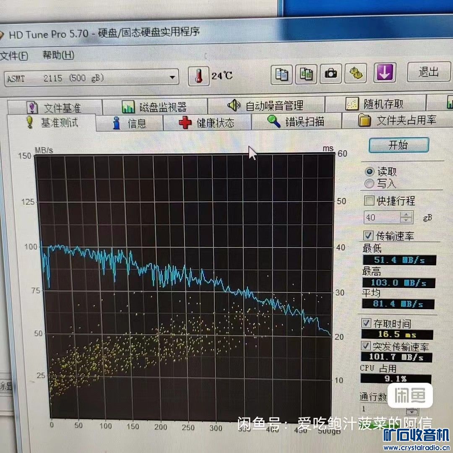Click the purple down-arrow icon
The image size is (453, 453).
point(385,73)
